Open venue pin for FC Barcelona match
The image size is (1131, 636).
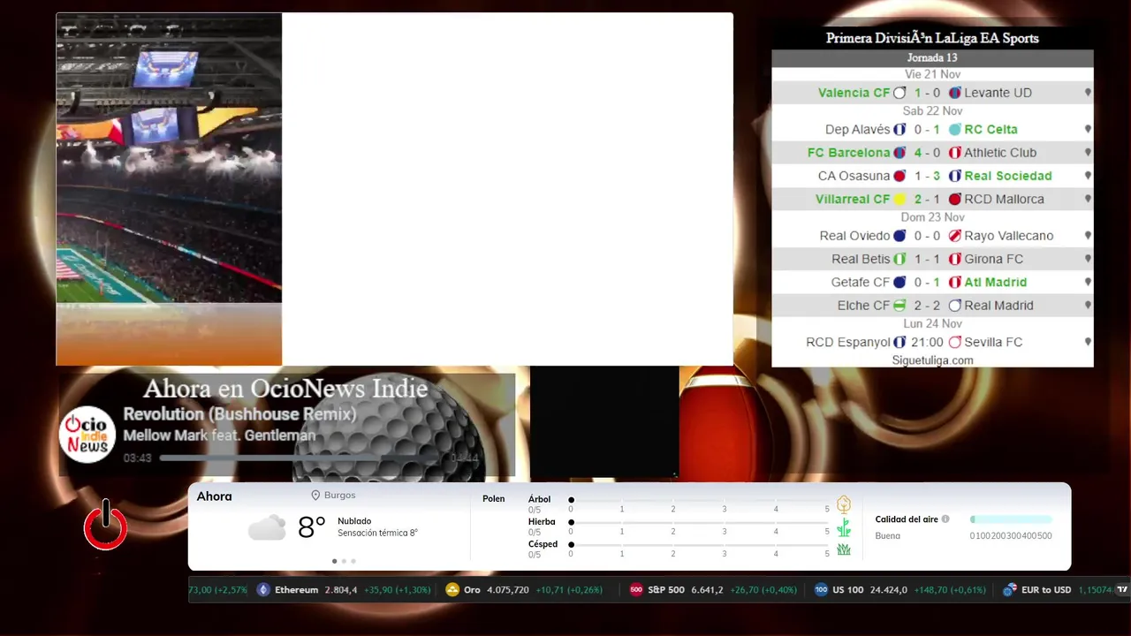coord(1088,153)
